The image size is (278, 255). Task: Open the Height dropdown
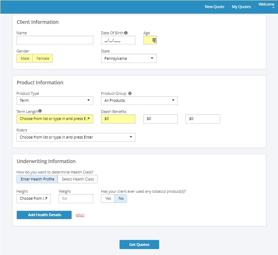pyautogui.click(x=34, y=198)
